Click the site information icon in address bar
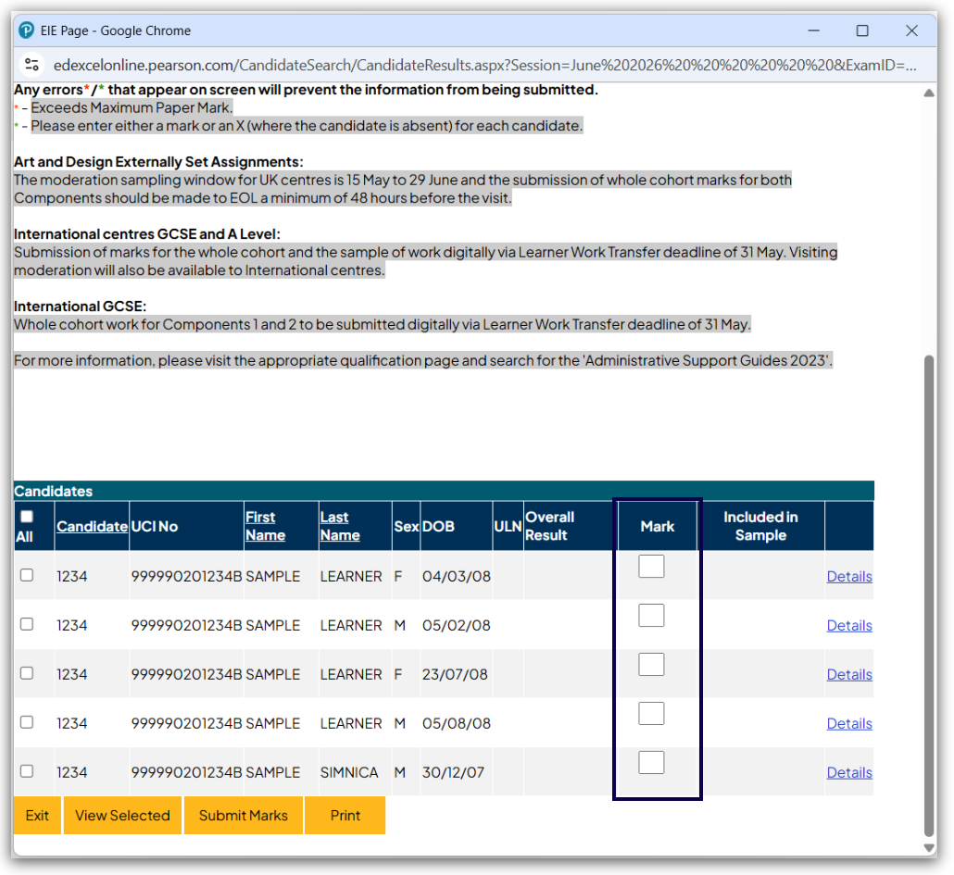This screenshot has height=875, width=954. [32, 65]
